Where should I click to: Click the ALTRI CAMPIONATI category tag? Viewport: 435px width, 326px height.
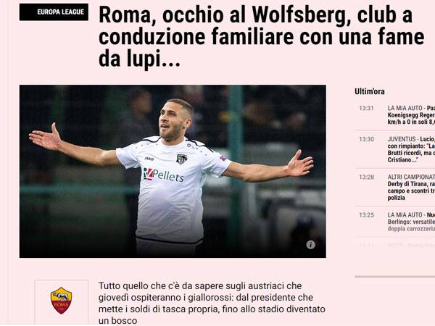click(411, 177)
